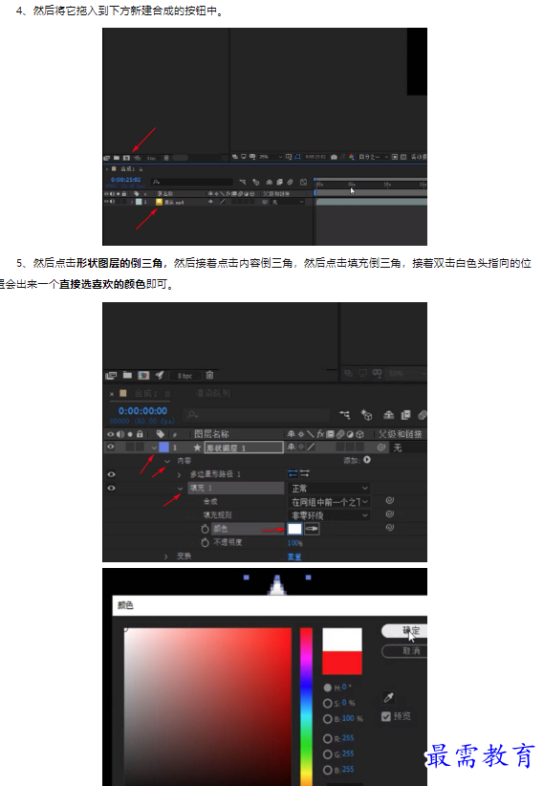Click the 确定 button in the color dialog
This screenshot has width=543, height=786.
pos(404,630)
